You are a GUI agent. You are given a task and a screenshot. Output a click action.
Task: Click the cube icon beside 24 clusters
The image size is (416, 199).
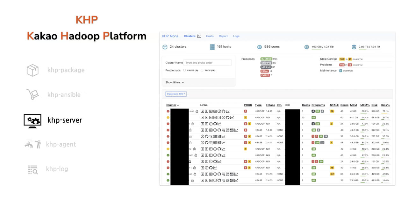pyautogui.click(x=165, y=47)
